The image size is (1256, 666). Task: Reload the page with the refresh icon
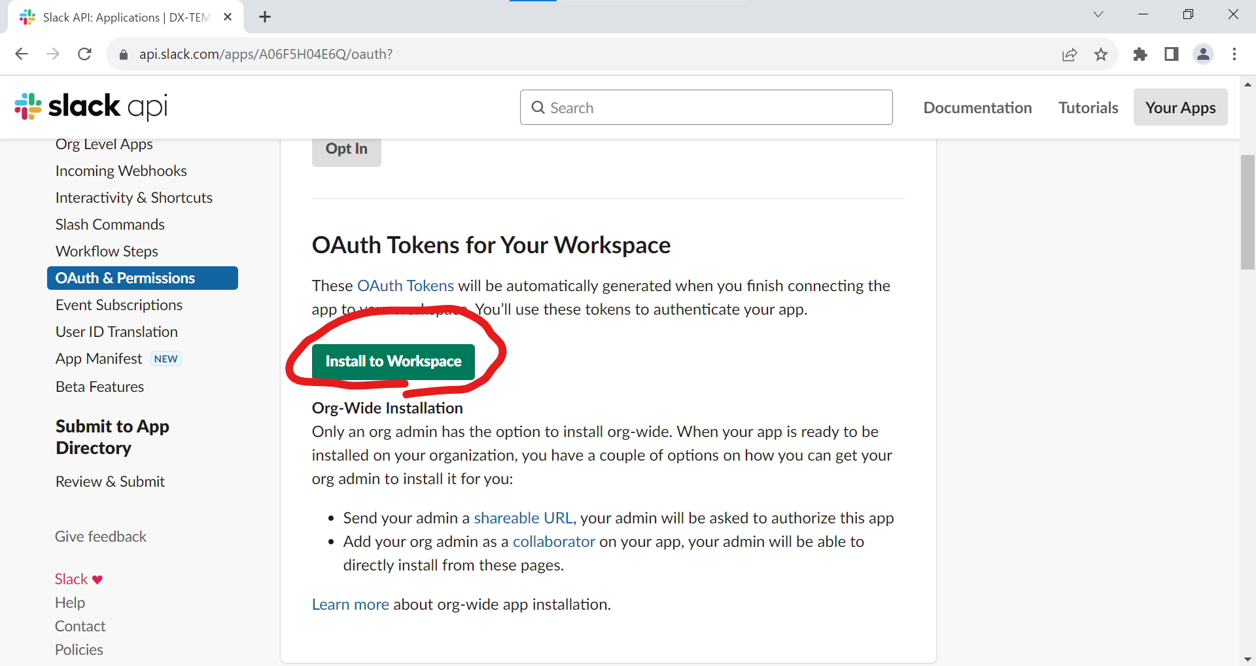click(x=84, y=54)
